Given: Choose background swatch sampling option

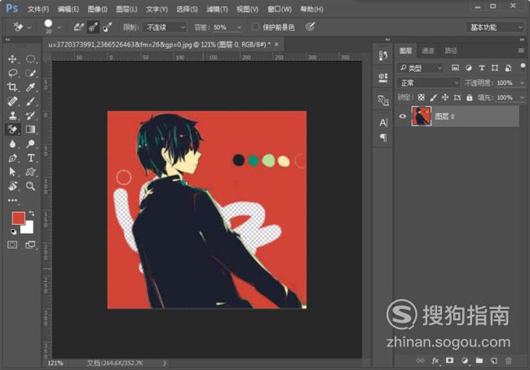Looking at the screenshot, I should click(x=107, y=27).
